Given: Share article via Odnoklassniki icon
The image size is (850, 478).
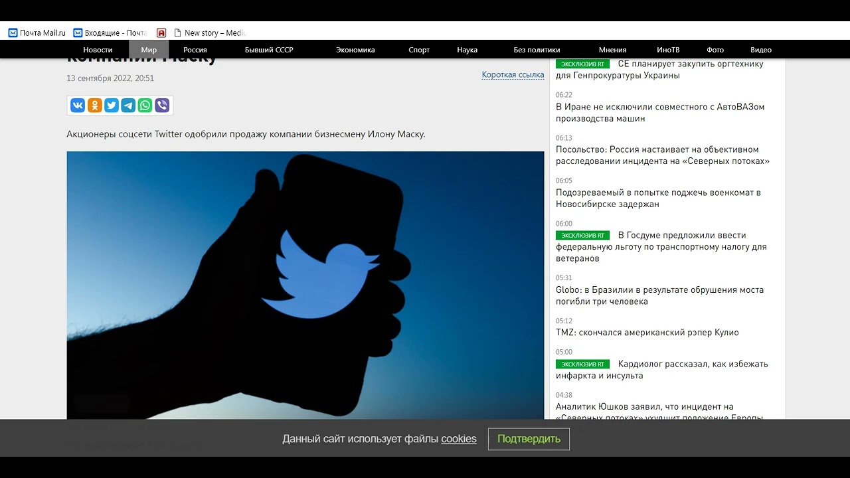Looking at the screenshot, I should (x=94, y=105).
